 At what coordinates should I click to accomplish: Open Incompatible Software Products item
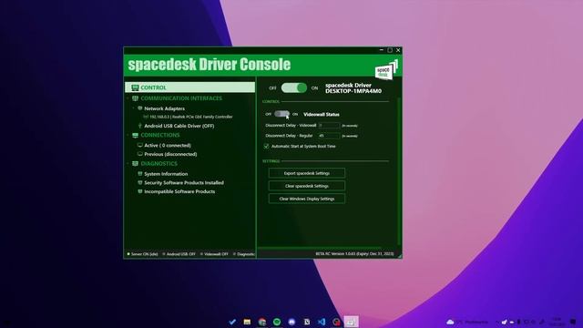click(179, 191)
